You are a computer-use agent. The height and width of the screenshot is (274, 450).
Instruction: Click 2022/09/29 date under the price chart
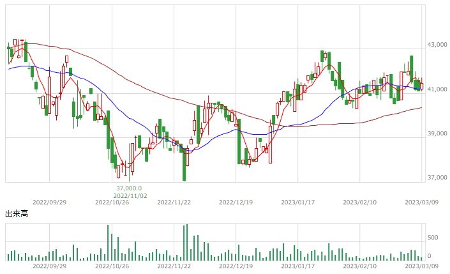(49, 202)
